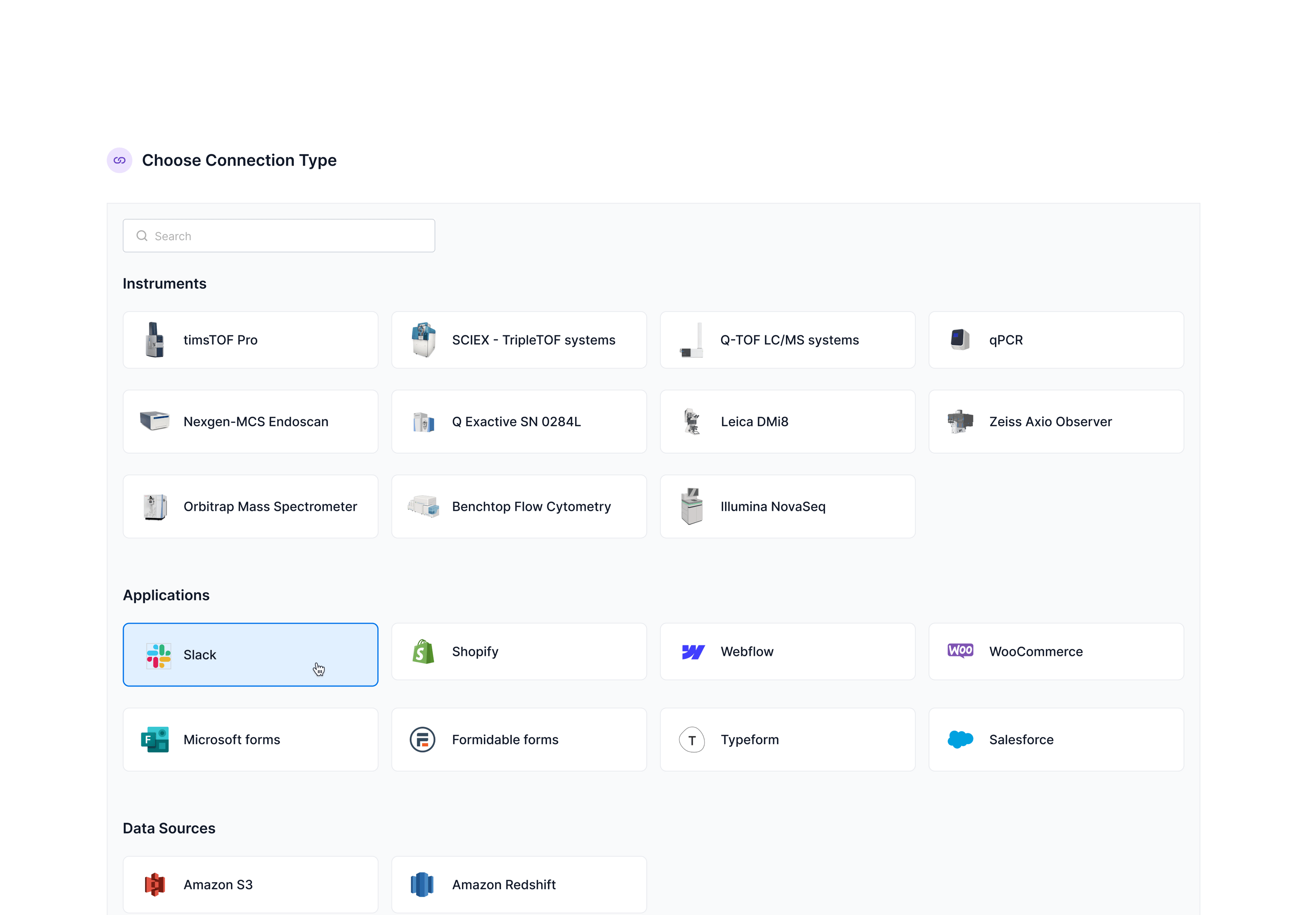Select the qPCR instrument option
Image resolution: width=1307 pixels, height=915 pixels.
[x=1056, y=340]
